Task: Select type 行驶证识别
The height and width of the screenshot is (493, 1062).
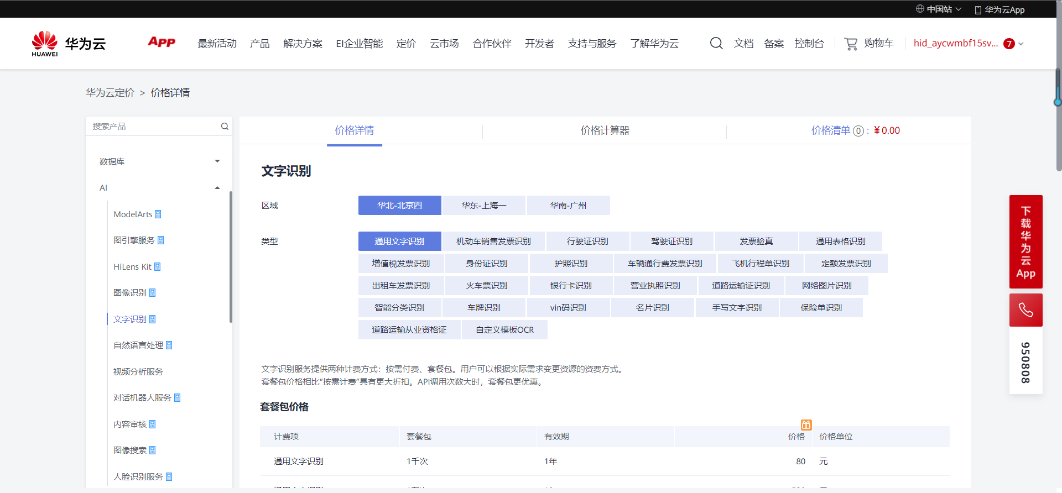Action: [588, 241]
